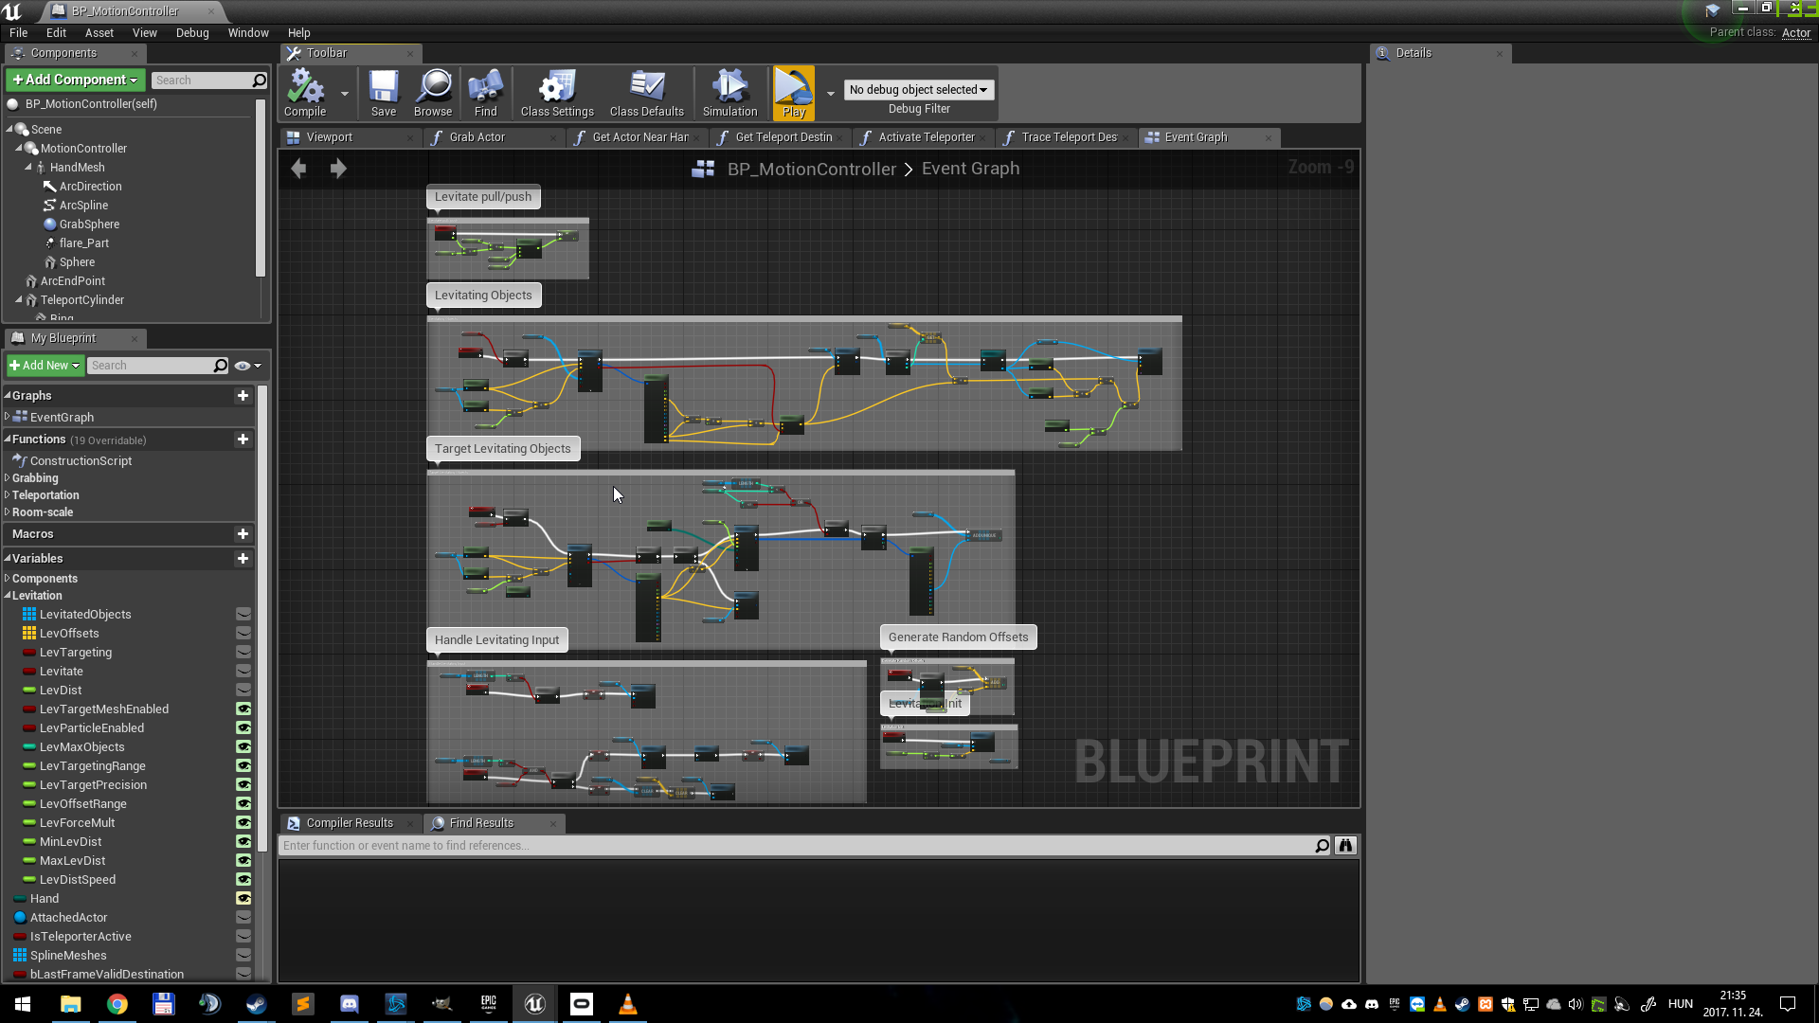1819x1023 pixels.
Task: Toggle visibility eye for LevMaxObjects variable
Action: click(243, 746)
